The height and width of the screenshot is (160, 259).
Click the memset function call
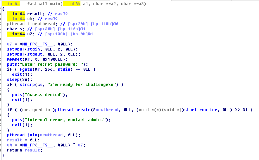15,59
